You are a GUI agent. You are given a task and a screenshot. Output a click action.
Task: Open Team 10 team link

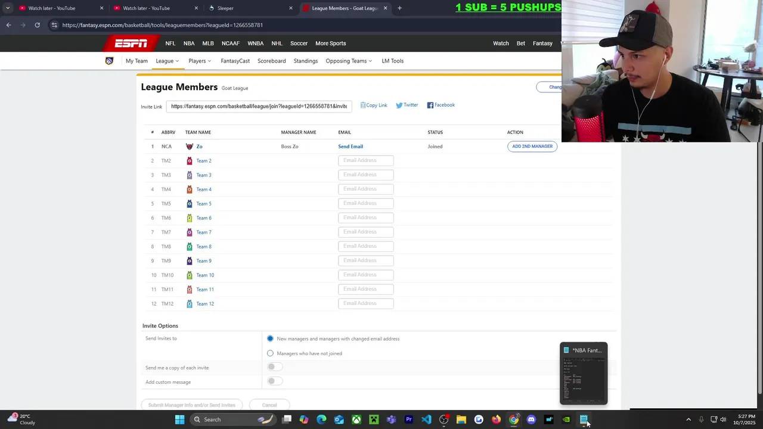205,275
